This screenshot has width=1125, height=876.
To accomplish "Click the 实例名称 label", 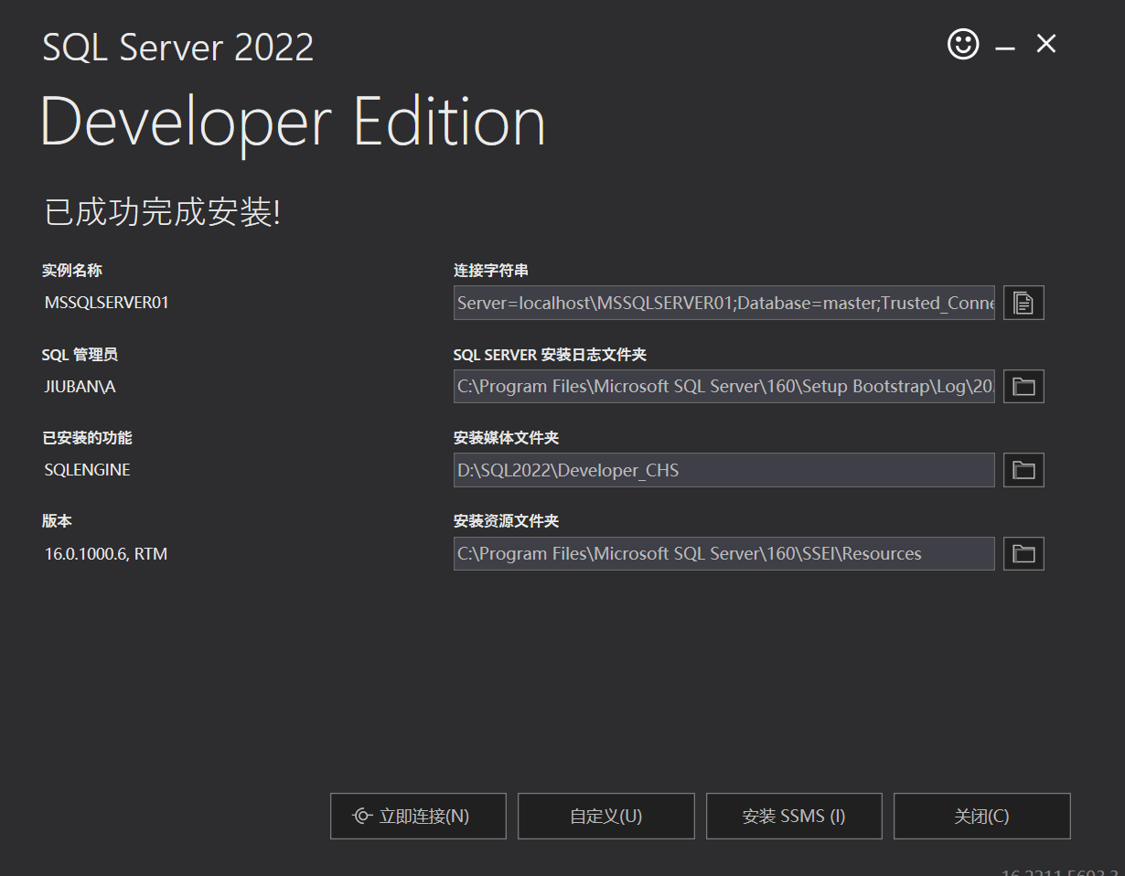I will pyautogui.click(x=72, y=271).
